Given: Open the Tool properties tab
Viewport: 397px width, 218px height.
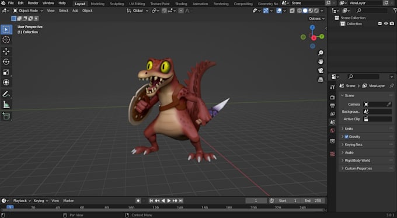Looking at the screenshot, I should tap(332, 87).
